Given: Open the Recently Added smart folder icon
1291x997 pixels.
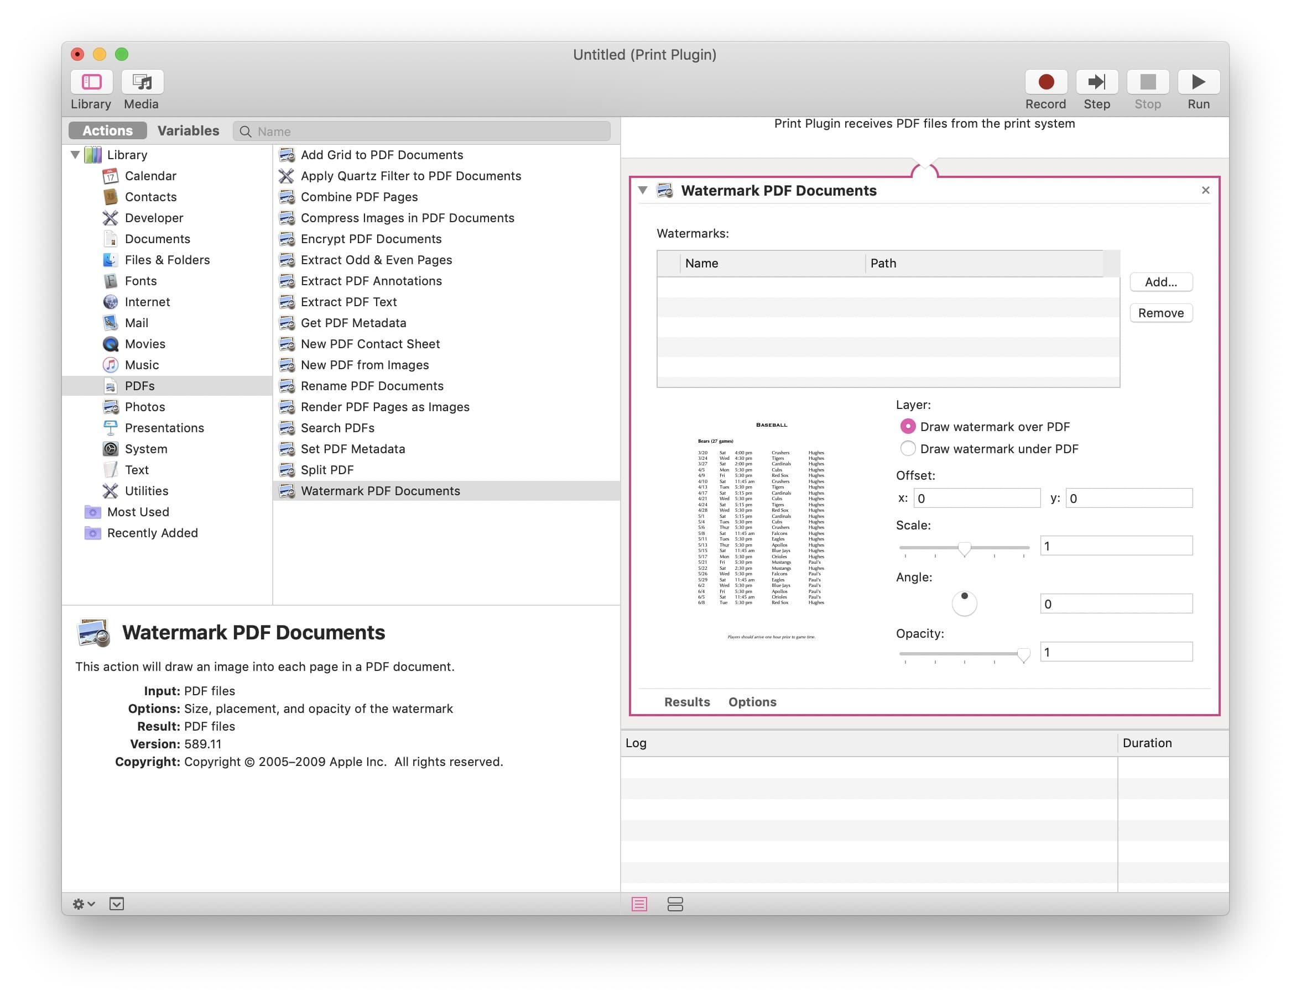Looking at the screenshot, I should (93, 533).
